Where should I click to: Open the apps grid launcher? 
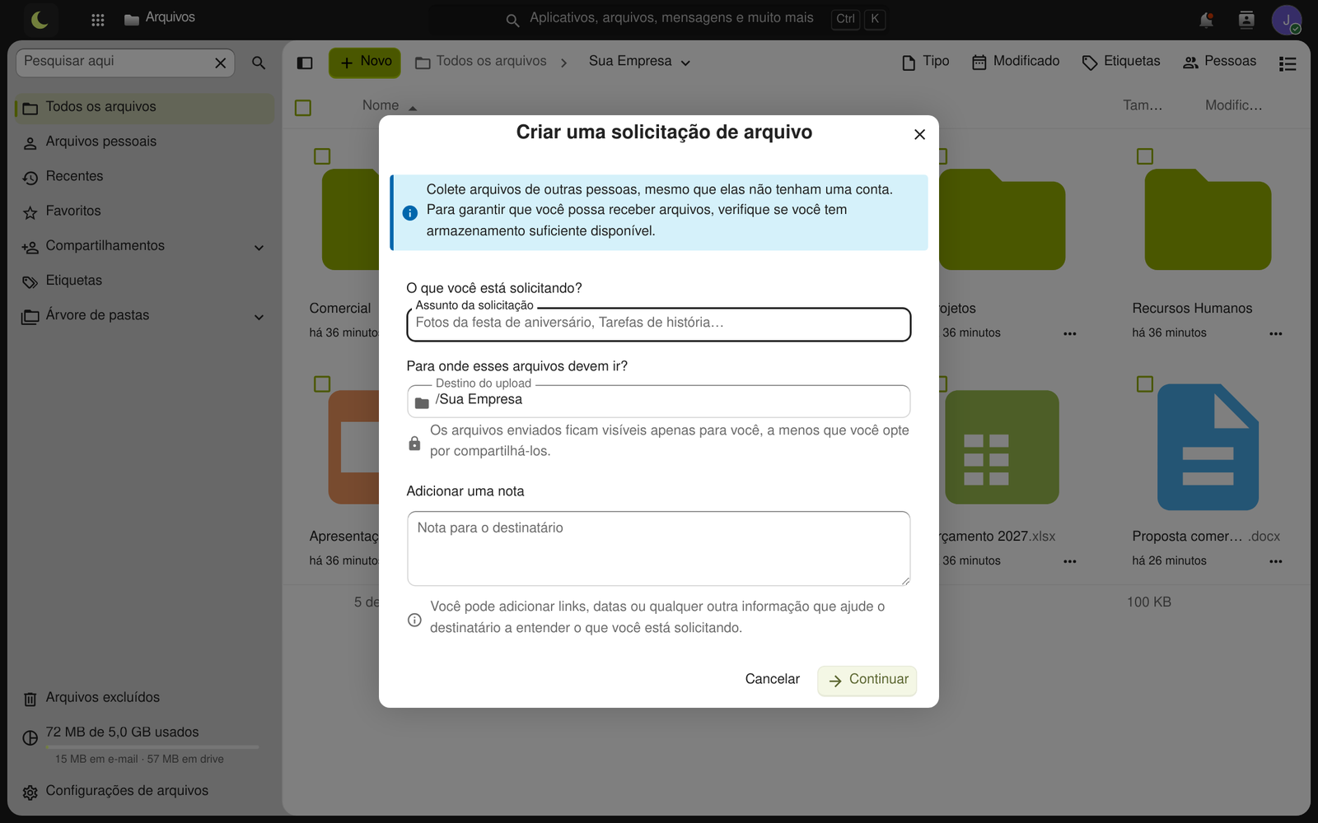tap(97, 20)
